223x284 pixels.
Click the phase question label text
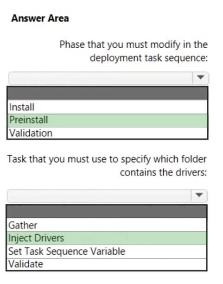134,51
